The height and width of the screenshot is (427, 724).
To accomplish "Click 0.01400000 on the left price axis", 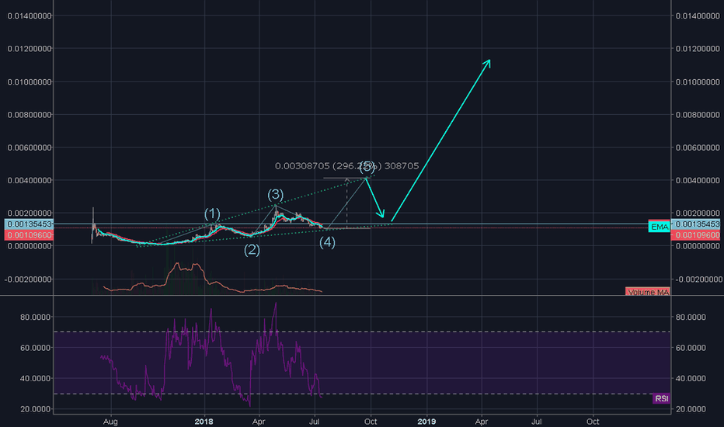I will pyautogui.click(x=30, y=16).
